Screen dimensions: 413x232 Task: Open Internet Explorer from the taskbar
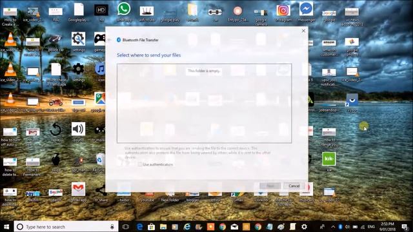[x=187, y=227]
